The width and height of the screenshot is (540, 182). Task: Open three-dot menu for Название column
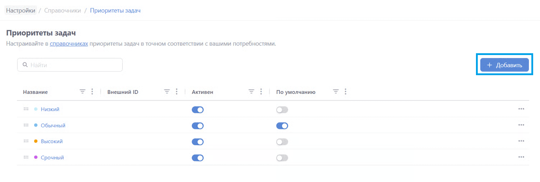(92, 92)
